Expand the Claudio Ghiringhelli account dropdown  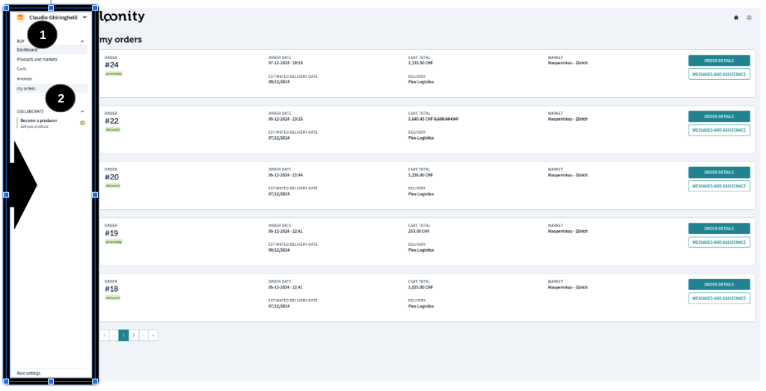tap(85, 17)
